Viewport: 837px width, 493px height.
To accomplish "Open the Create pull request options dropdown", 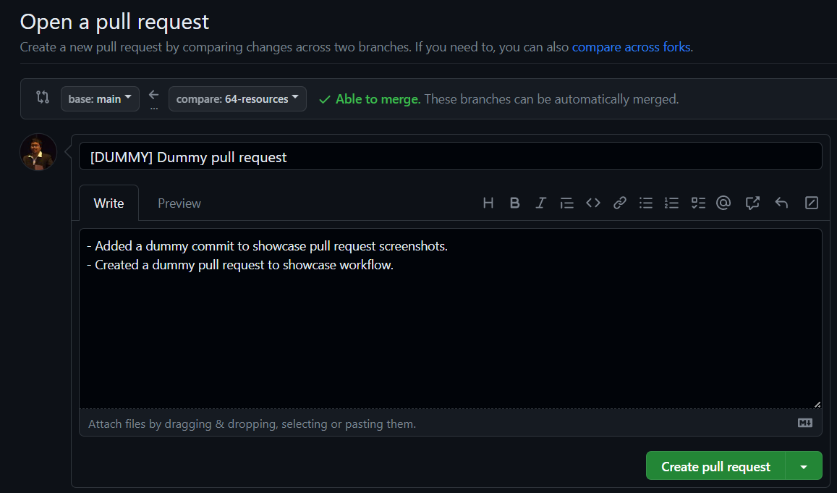I will coord(805,465).
